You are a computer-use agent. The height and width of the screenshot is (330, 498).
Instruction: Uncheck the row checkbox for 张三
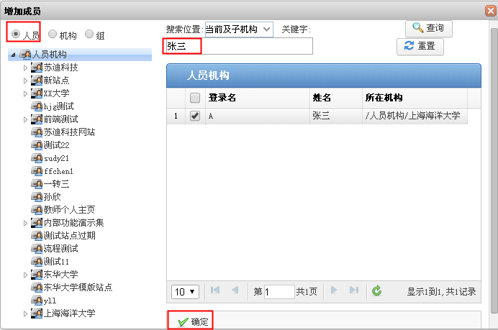click(194, 116)
